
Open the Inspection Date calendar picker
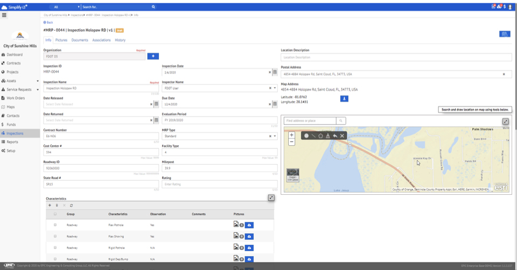[x=275, y=72]
